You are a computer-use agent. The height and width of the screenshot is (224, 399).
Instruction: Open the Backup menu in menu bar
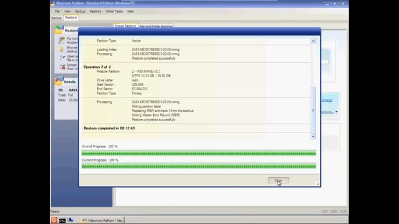pyautogui.click(x=80, y=11)
